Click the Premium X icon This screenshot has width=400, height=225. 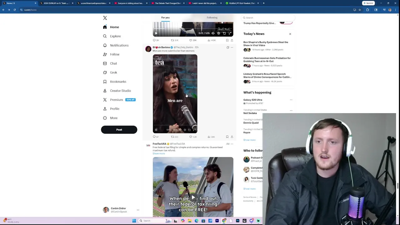pyautogui.click(x=105, y=100)
